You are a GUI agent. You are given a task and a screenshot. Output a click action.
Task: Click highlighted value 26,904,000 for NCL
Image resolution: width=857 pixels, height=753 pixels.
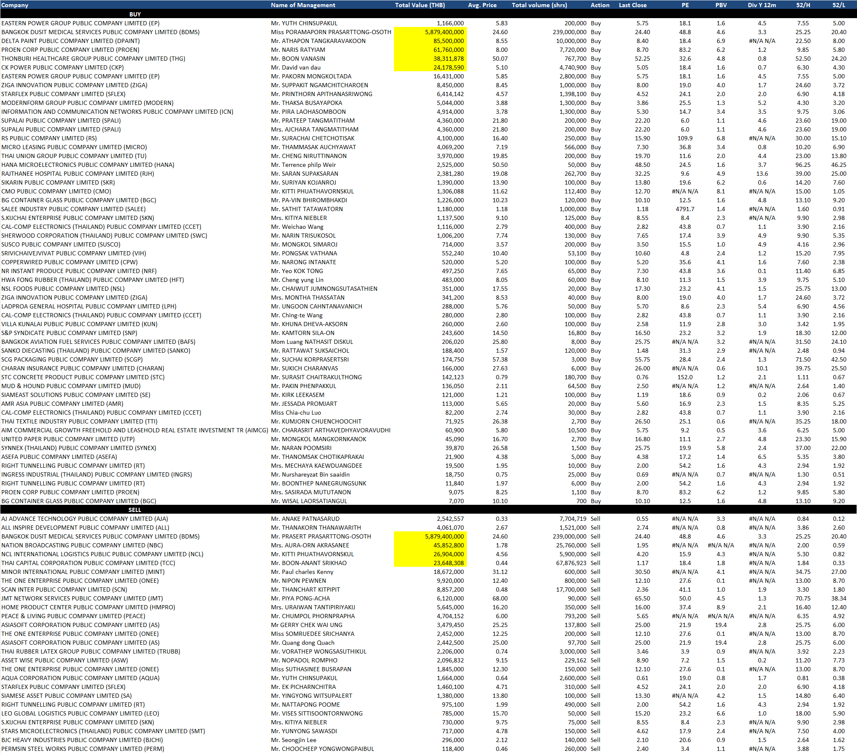(430, 554)
